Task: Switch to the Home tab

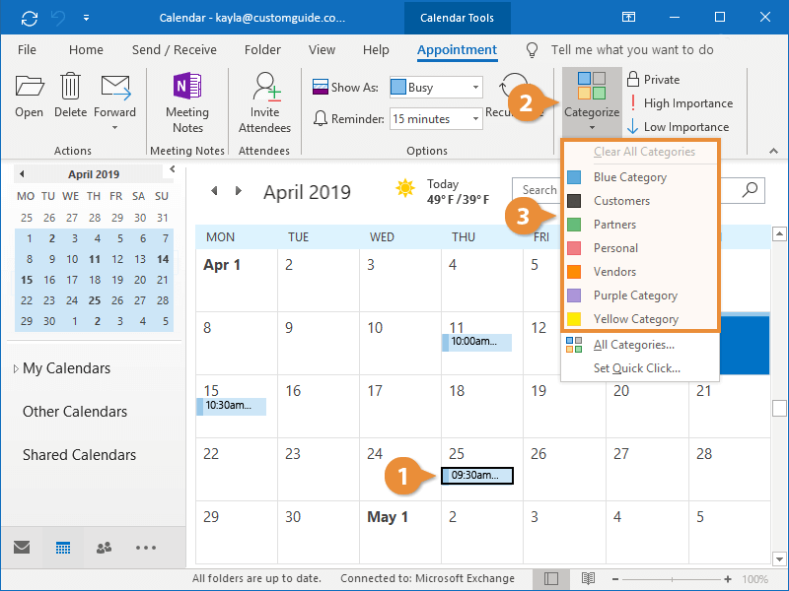Action: [86, 50]
